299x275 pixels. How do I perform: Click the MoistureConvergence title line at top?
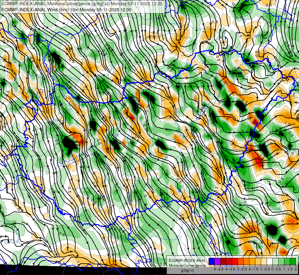coord(82,4)
